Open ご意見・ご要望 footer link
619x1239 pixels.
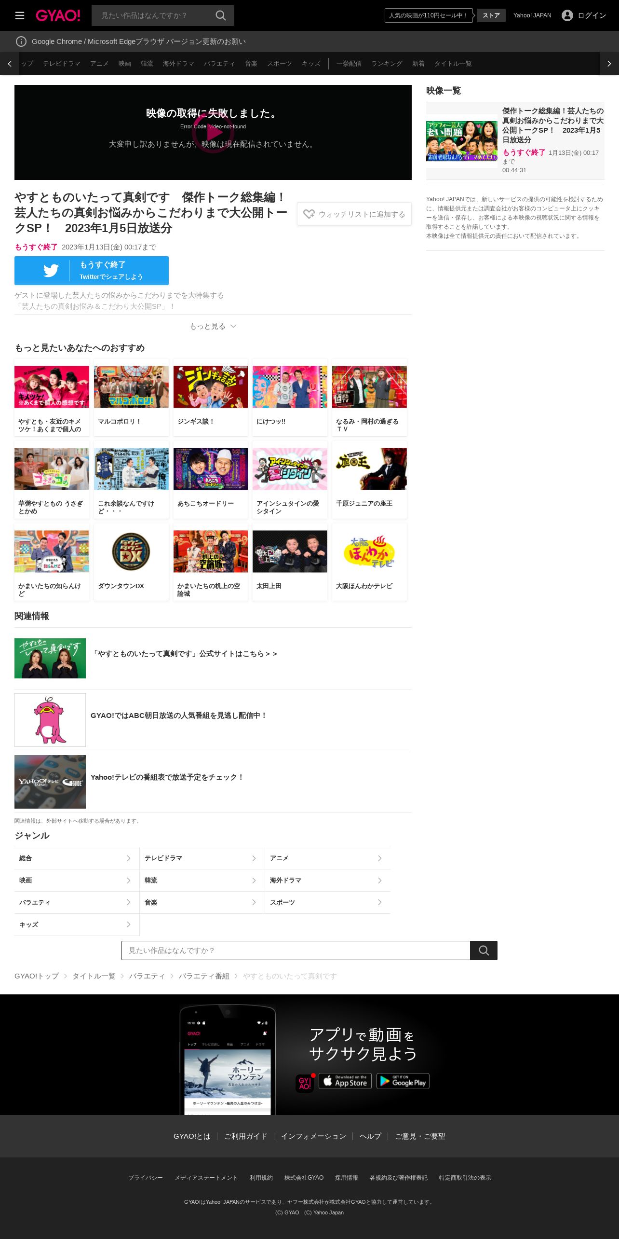pos(420,1136)
